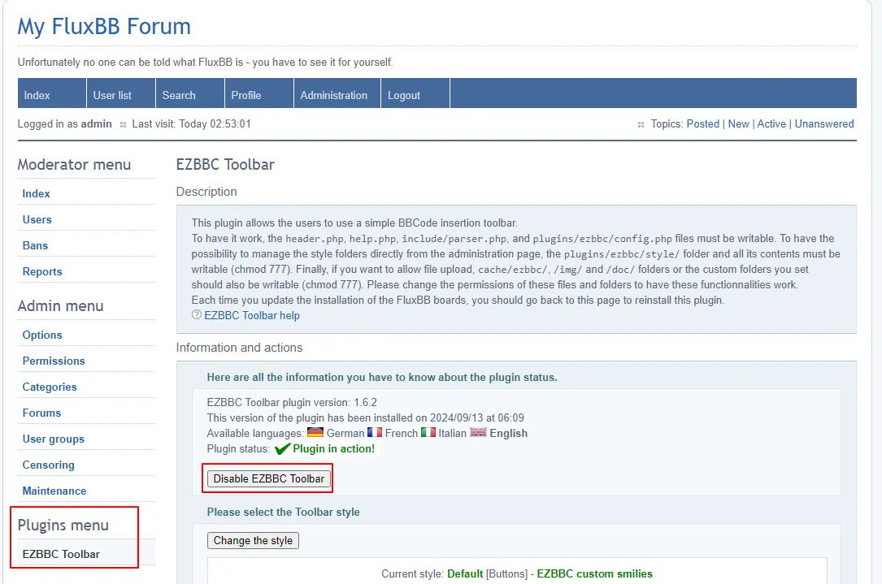Click the 'EZBBC custom smilies' style text
Viewport: 882px width, 584px height.
[x=594, y=574]
